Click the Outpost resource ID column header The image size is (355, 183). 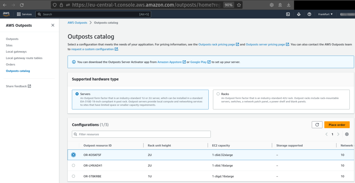(97, 146)
